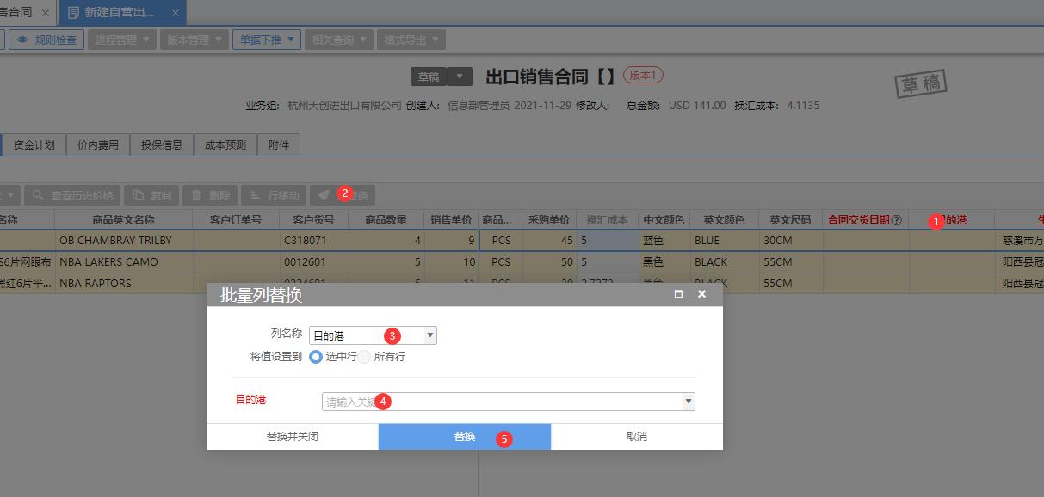Click the 删除 trash icon
The width and height of the screenshot is (1044, 497).
[x=196, y=193]
